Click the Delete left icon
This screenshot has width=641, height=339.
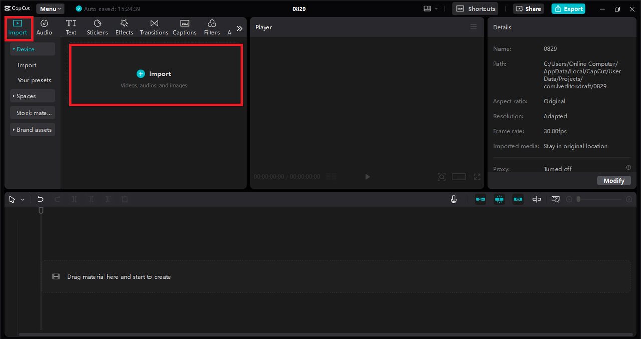[x=91, y=199]
